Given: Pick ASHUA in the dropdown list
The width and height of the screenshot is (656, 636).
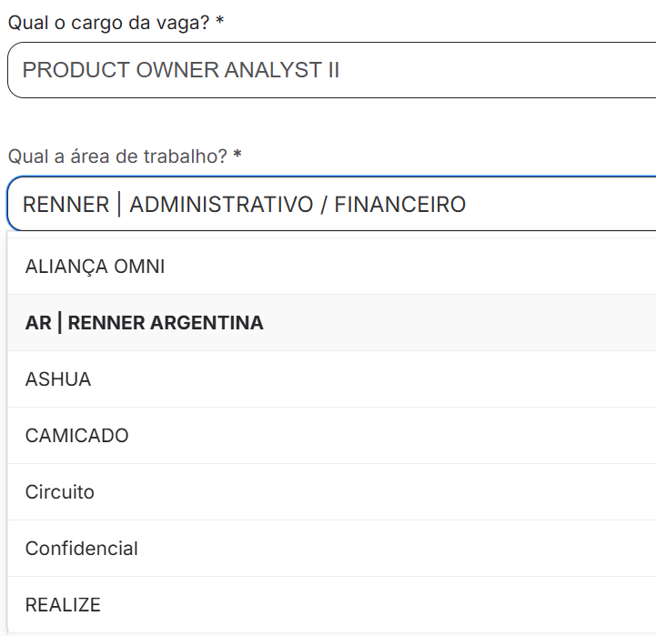Looking at the screenshot, I should 58,379.
